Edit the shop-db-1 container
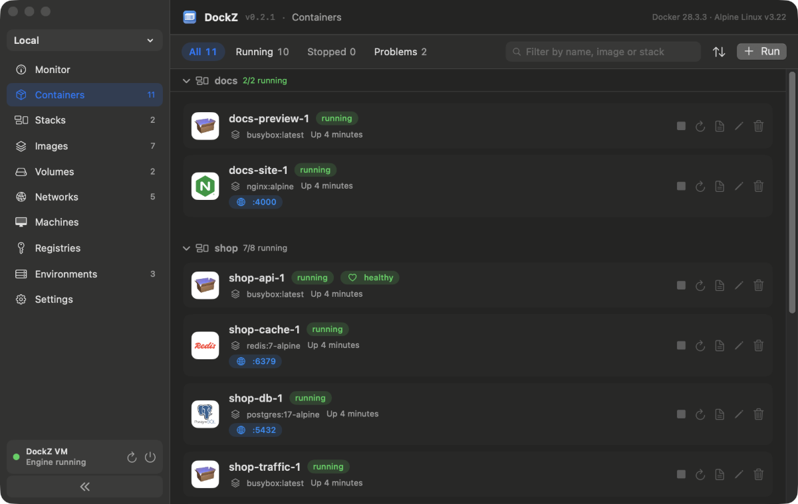 pyautogui.click(x=739, y=414)
